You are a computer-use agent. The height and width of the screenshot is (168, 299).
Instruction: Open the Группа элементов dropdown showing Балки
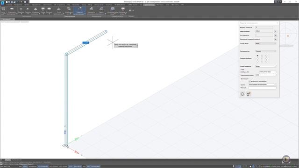click(x=266, y=66)
